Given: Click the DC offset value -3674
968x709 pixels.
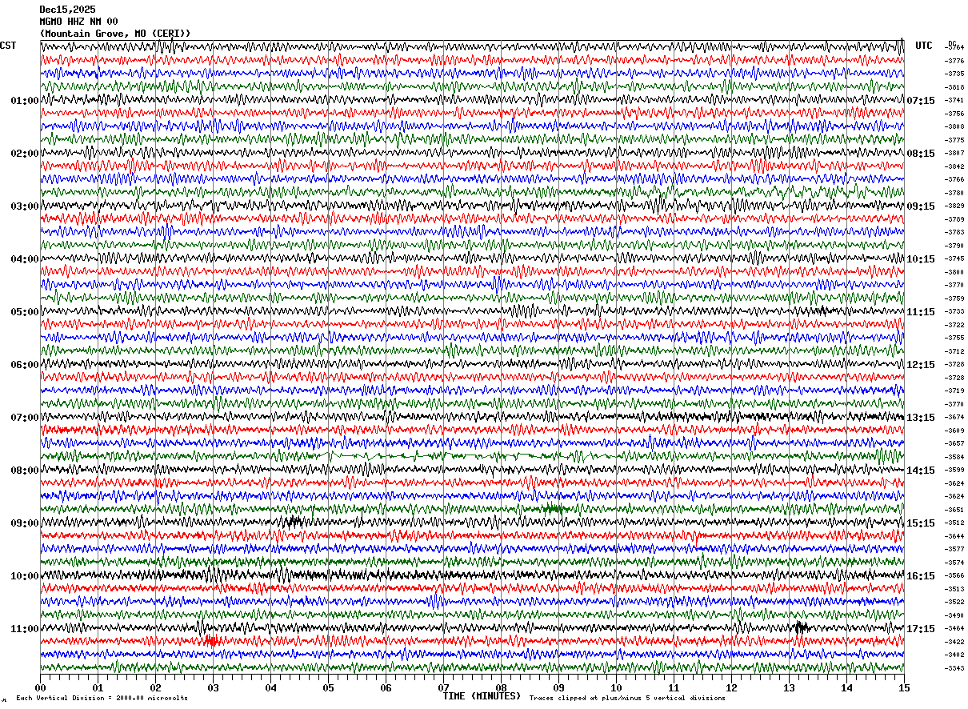Looking at the screenshot, I should point(954,417).
